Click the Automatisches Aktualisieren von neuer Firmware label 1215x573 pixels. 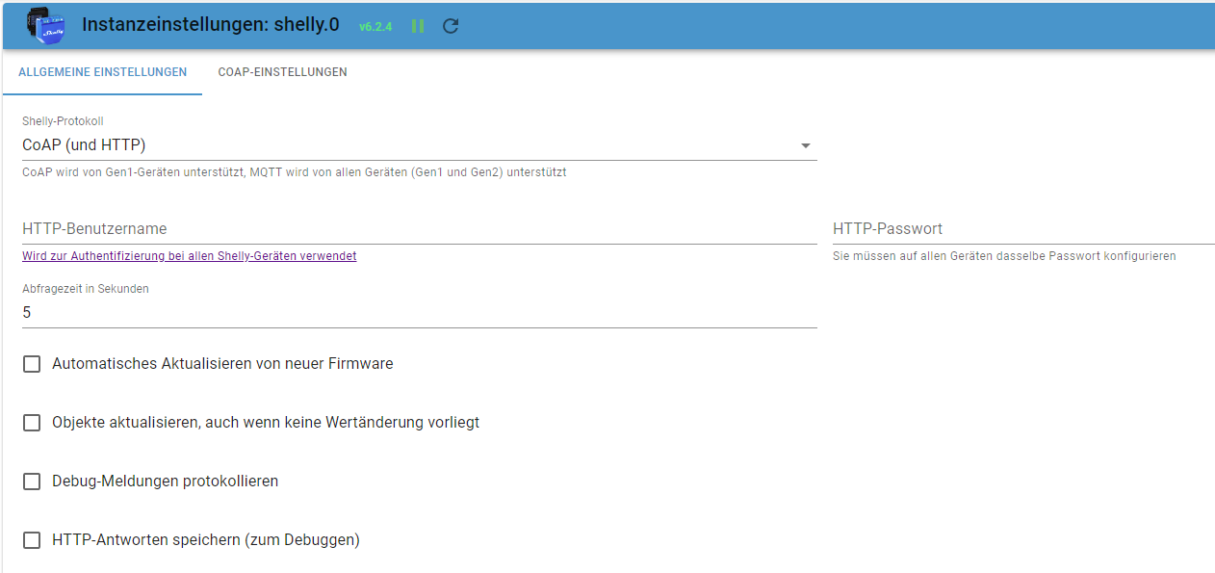pos(222,364)
